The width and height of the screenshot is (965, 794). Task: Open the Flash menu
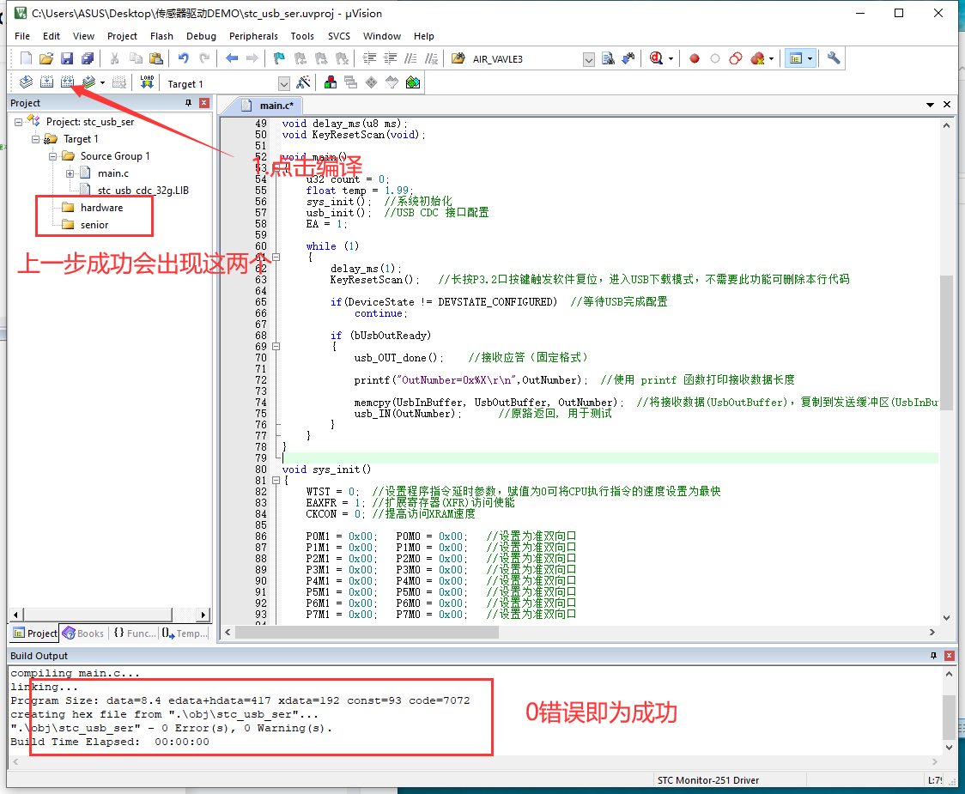(x=162, y=36)
